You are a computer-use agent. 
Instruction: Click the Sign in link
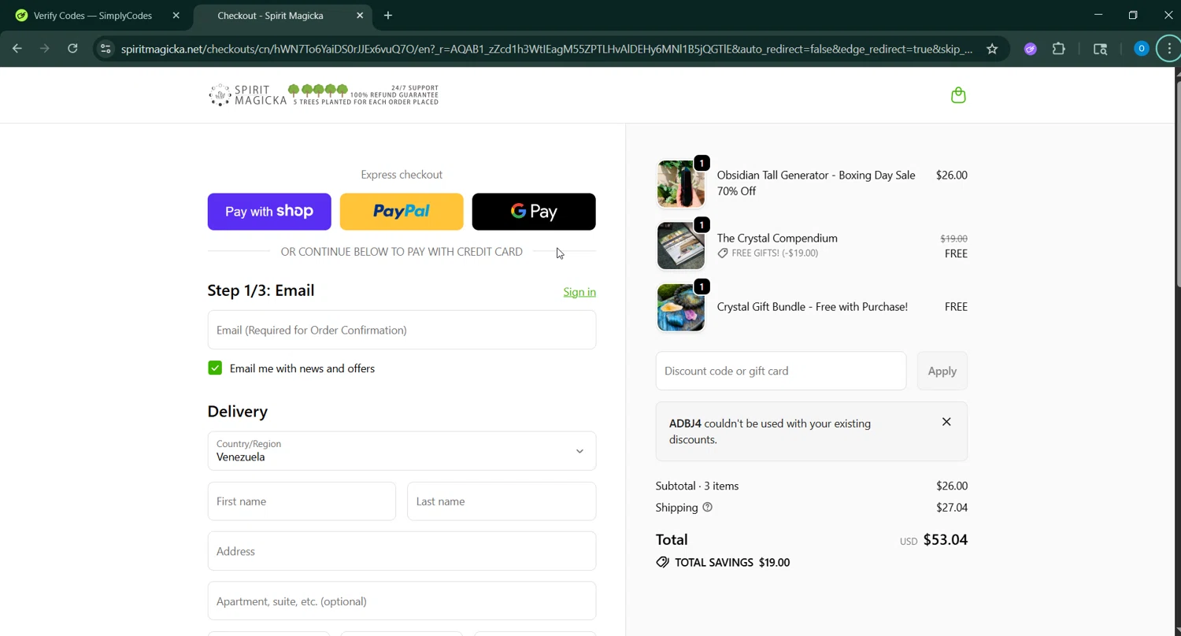pos(579,292)
